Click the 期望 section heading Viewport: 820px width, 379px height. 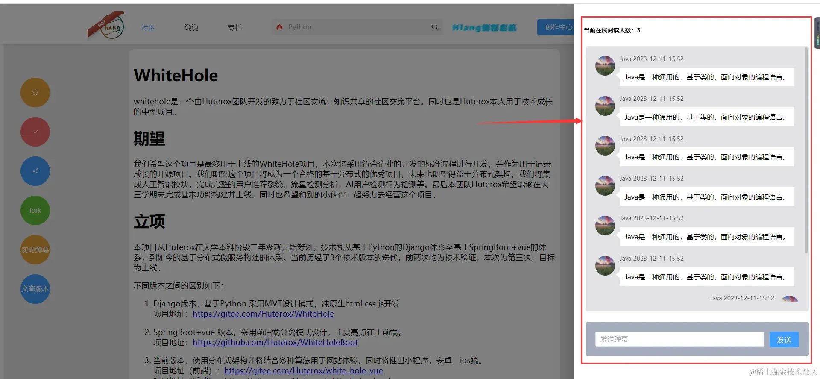pos(149,138)
